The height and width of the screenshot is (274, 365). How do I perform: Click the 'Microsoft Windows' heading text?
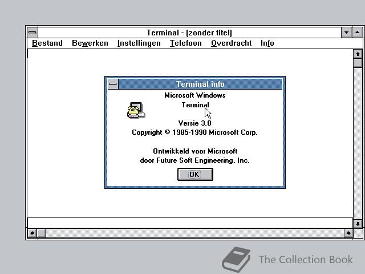pyautogui.click(x=195, y=95)
